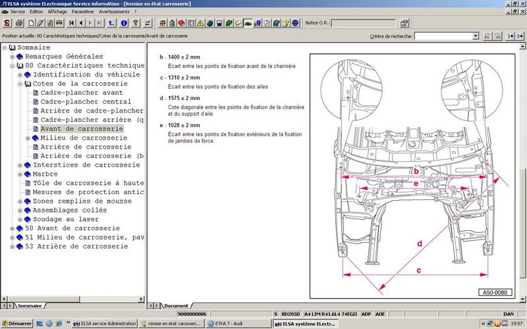Open the Edition menu
The width and height of the screenshot is (527, 329).
pyautogui.click(x=36, y=12)
